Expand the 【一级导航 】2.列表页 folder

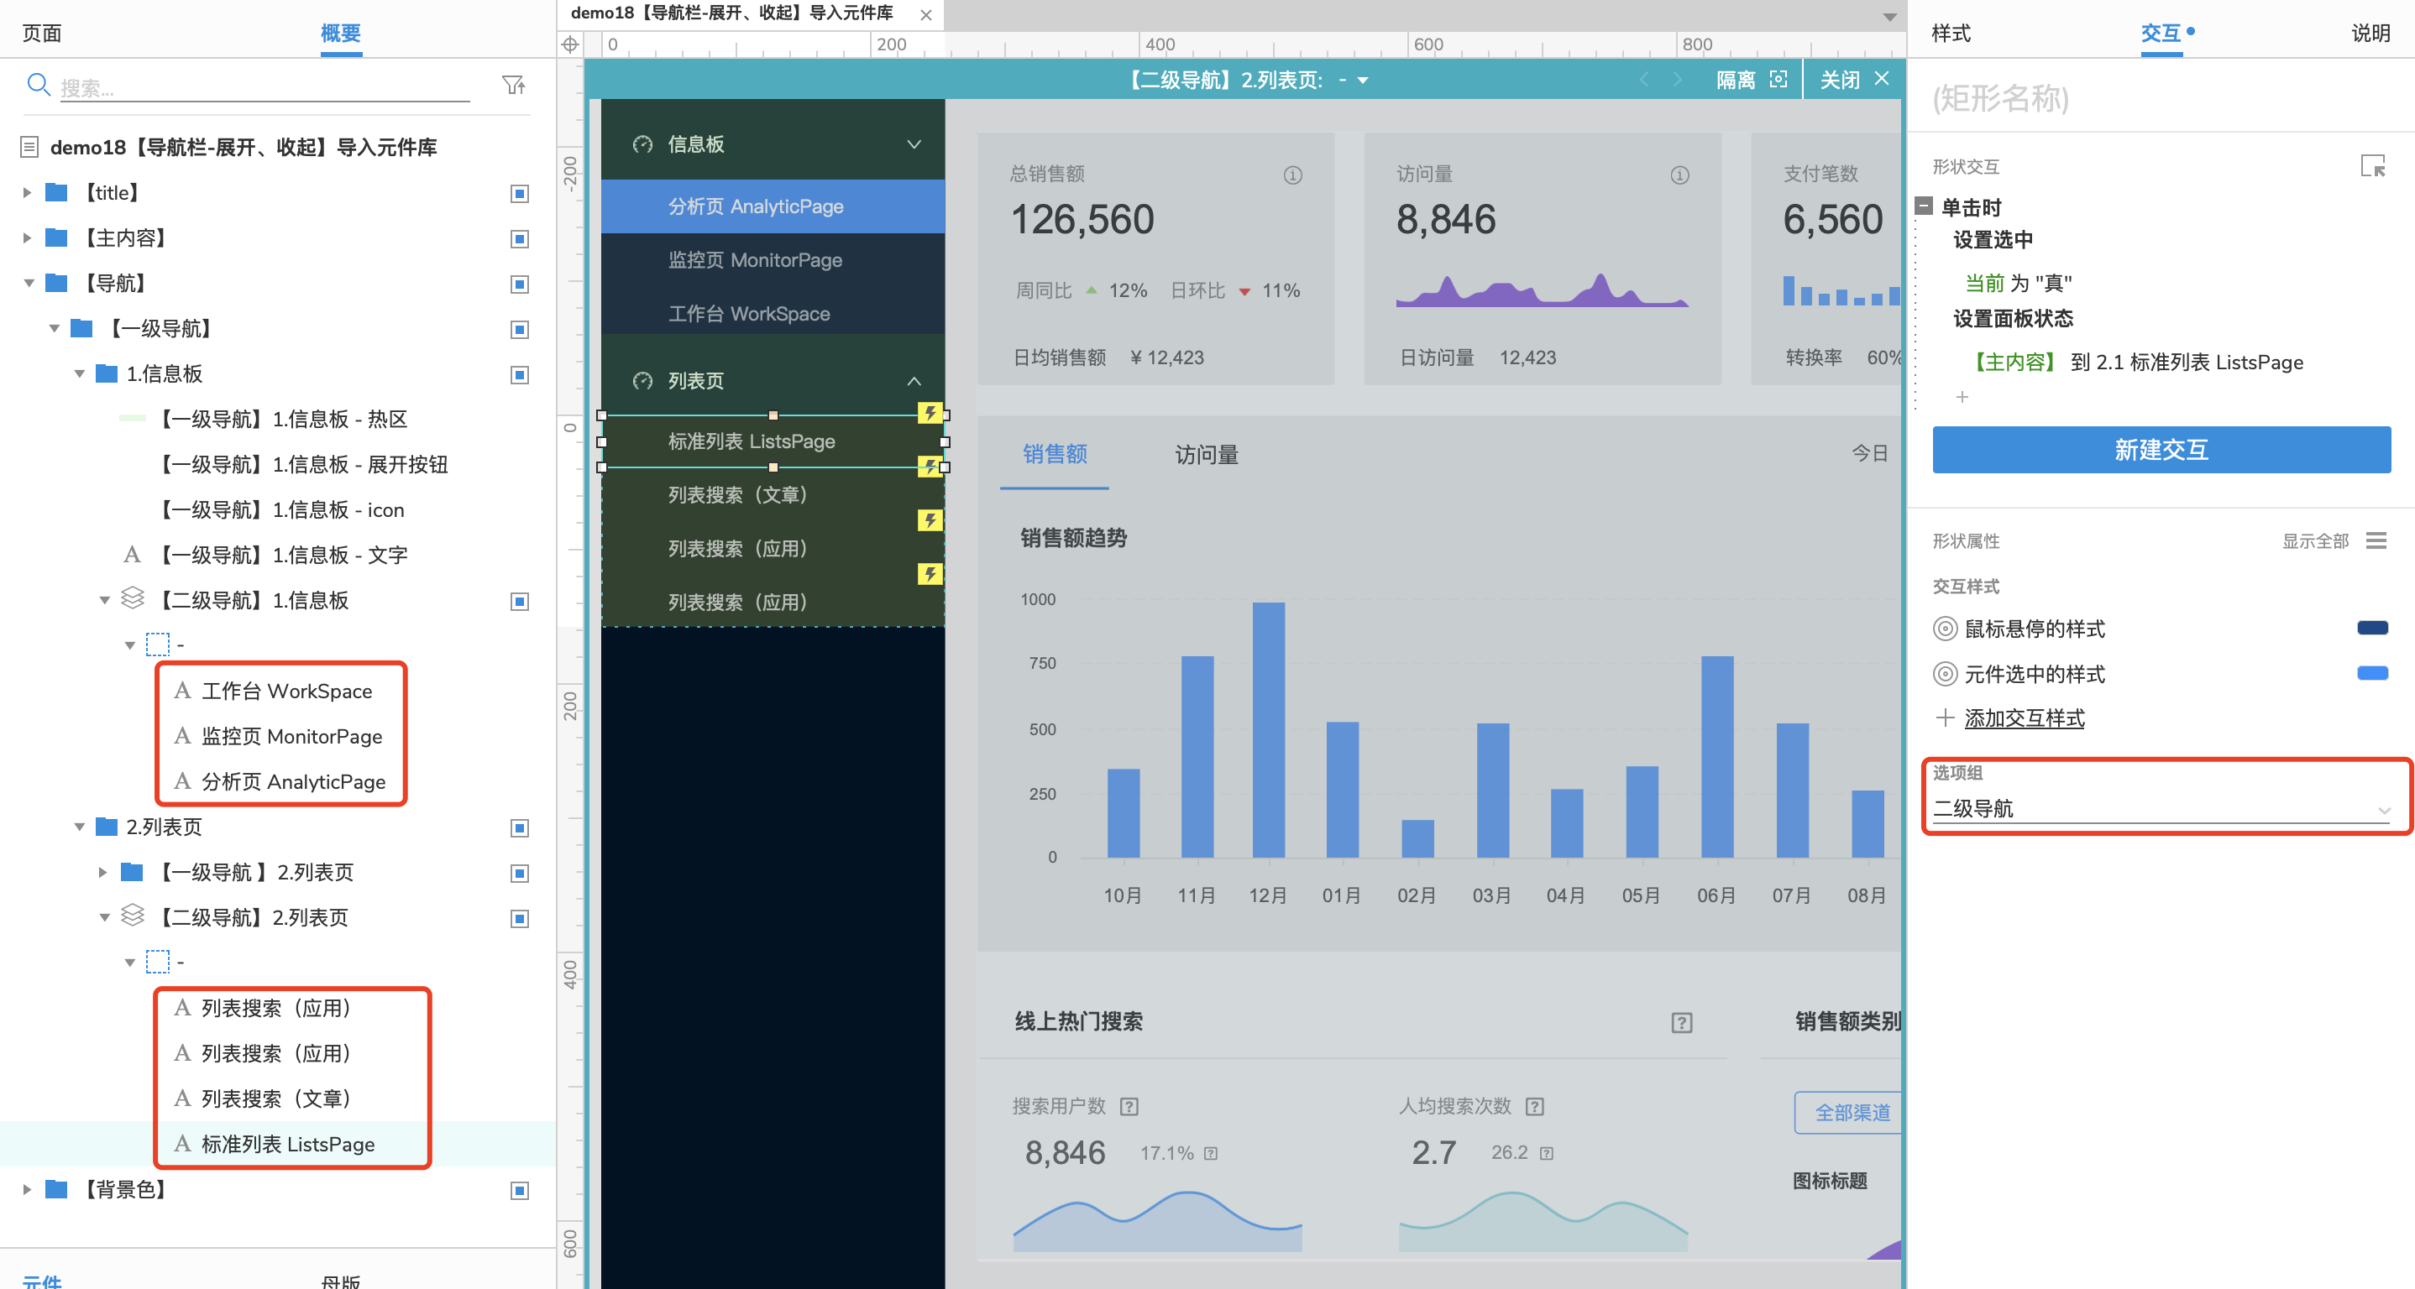click(x=103, y=872)
